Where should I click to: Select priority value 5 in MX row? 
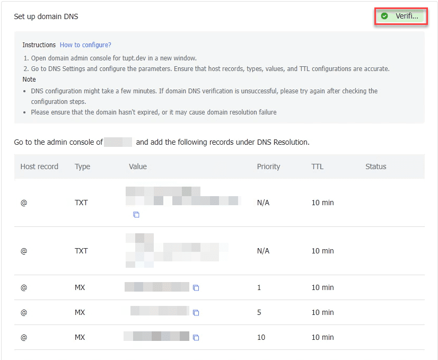(x=259, y=312)
